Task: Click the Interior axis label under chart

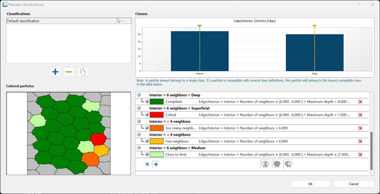Action: 199,74
